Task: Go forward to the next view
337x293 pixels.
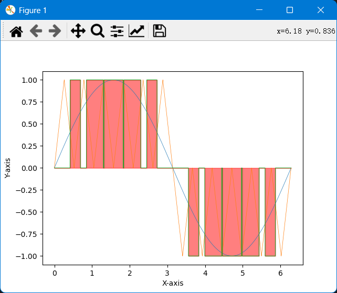Action: pyautogui.click(x=55, y=31)
